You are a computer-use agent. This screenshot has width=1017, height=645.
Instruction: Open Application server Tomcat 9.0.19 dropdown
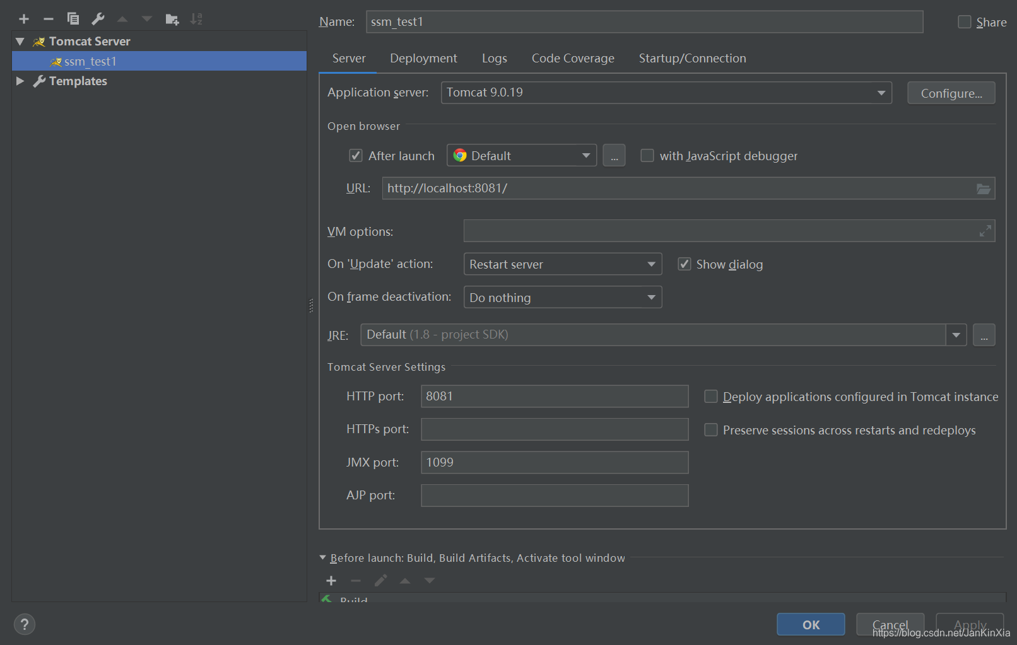pos(666,93)
